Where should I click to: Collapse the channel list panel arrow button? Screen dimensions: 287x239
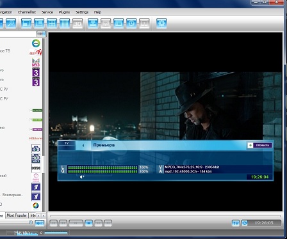pyautogui.click(x=41, y=34)
